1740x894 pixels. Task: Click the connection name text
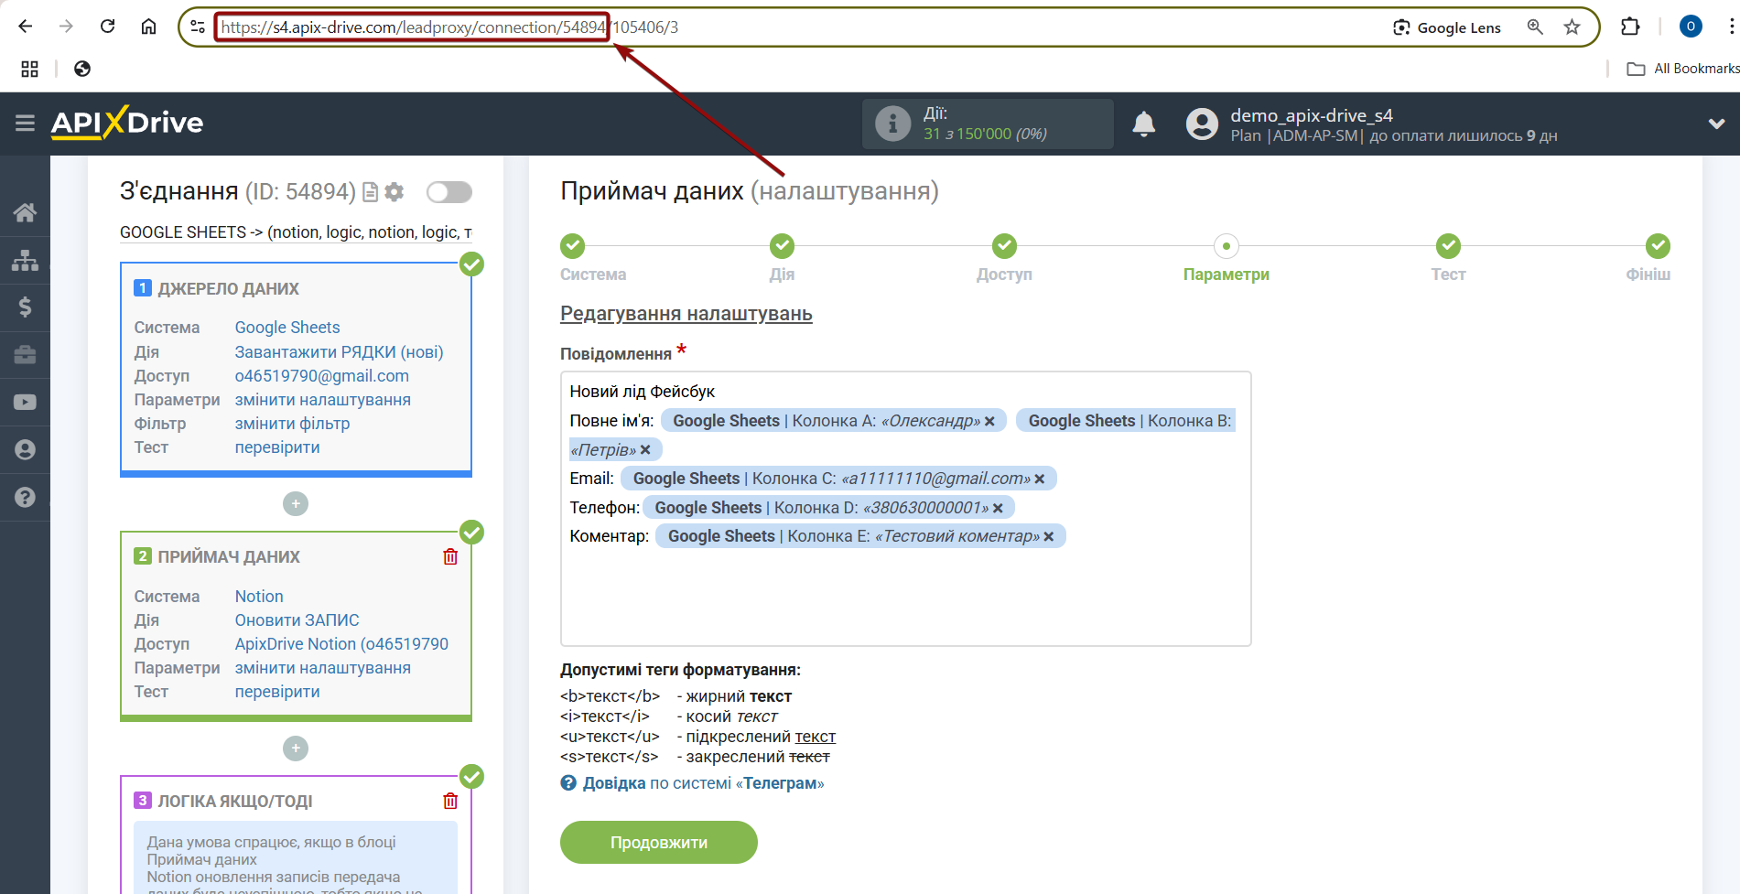click(x=296, y=232)
